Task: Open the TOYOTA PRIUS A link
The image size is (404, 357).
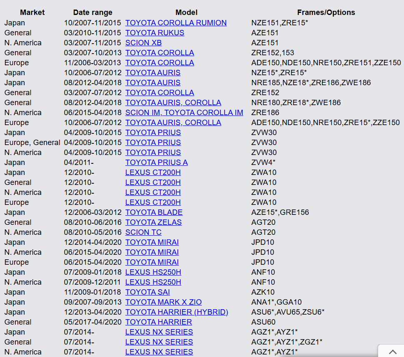Action: [x=156, y=162]
